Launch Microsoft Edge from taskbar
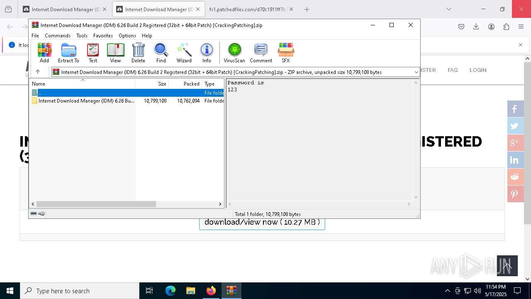Screen dimensions: 531x299 pyautogui.click(x=171, y=291)
